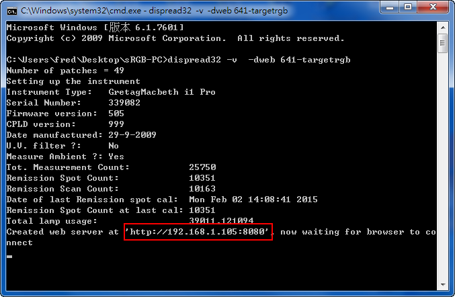Click the Measure Ambient value 'Yes'
Image resolution: width=455 pixels, height=297 pixels.
(116, 157)
